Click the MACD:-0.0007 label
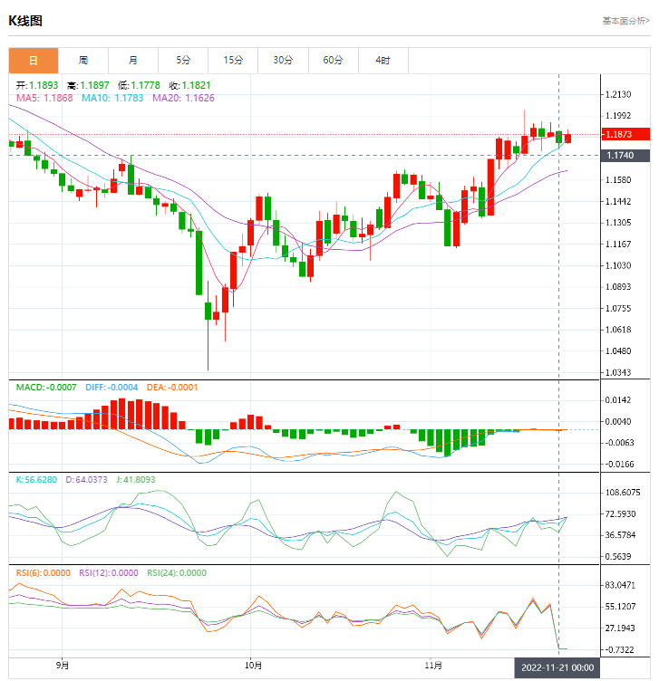The height and width of the screenshot is (681, 659). tap(46, 388)
